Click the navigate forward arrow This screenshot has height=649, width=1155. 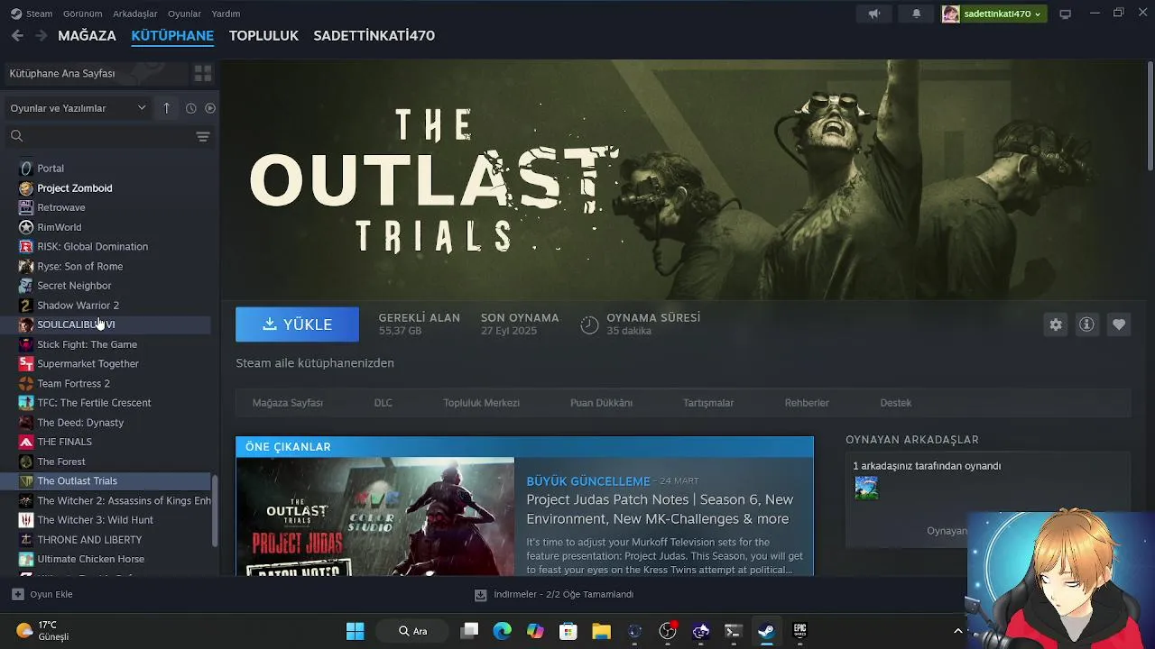[x=41, y=36]
